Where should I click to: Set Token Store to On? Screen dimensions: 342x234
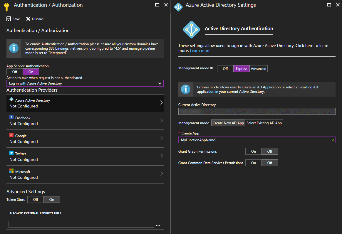tap(52, 200)
